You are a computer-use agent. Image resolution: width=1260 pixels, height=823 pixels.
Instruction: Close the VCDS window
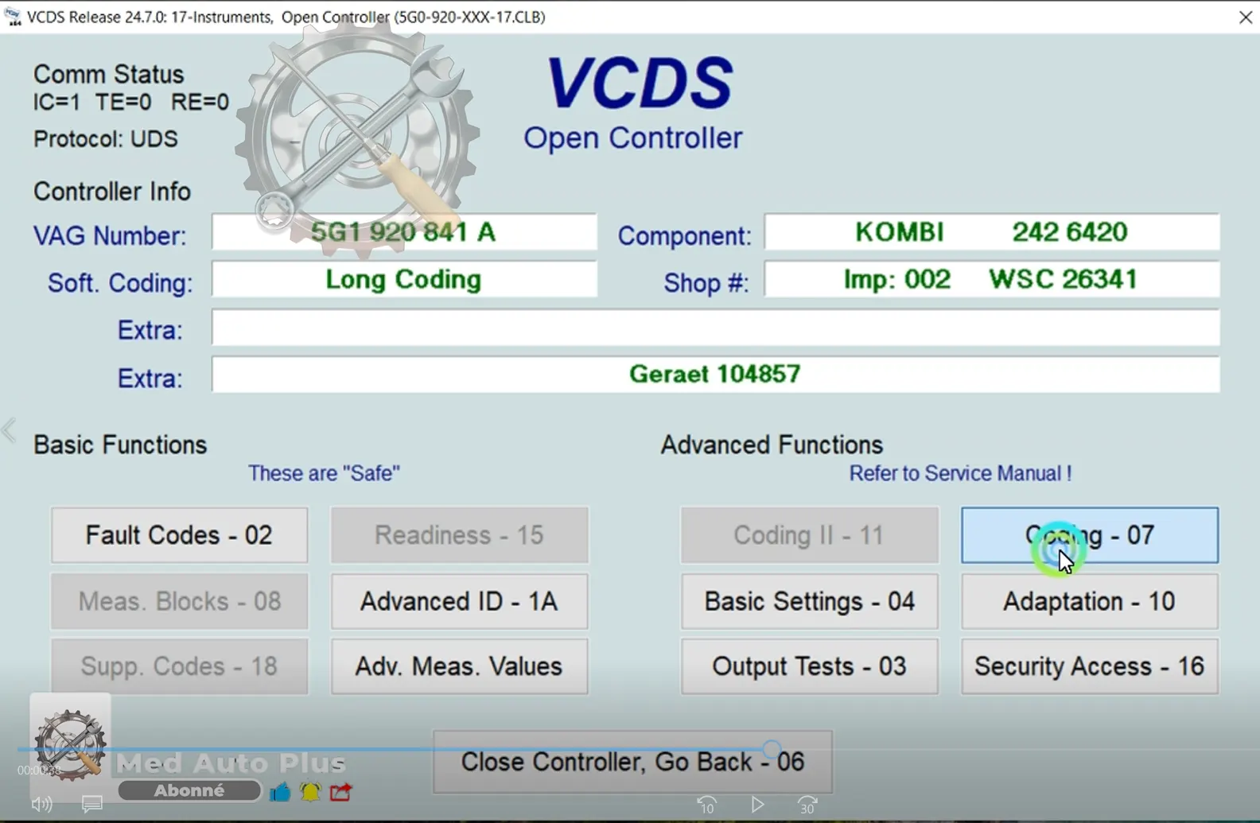pyautogui.click(x=1246, y=17)
